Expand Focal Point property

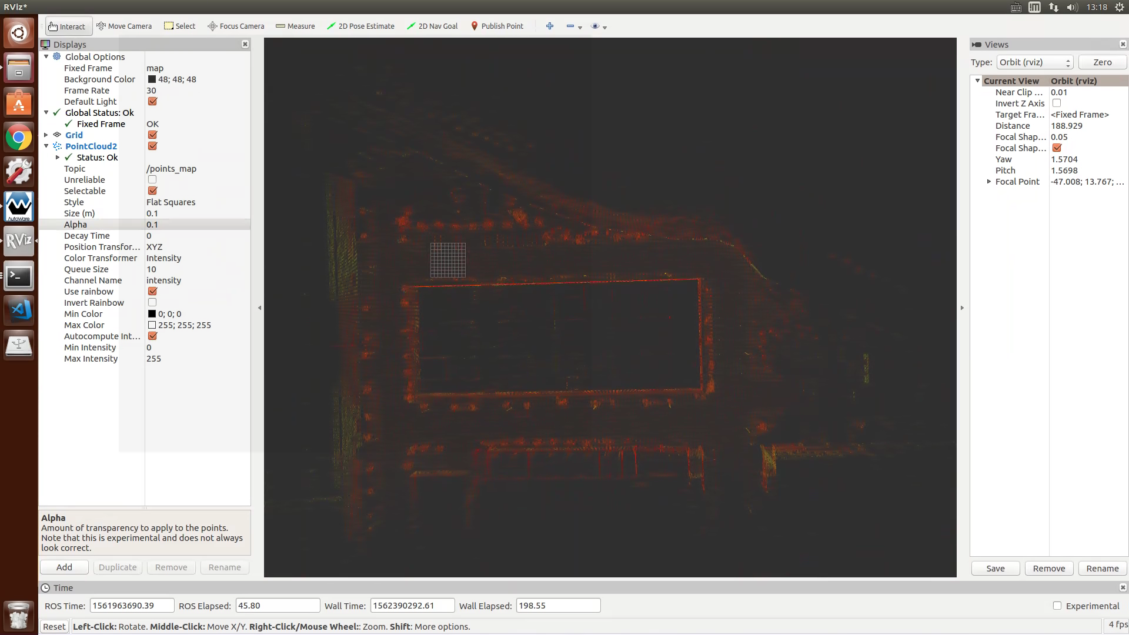pos(989,182)
